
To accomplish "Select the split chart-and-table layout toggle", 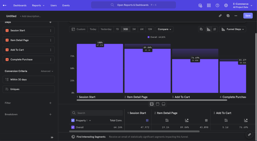I will (152, 104).
